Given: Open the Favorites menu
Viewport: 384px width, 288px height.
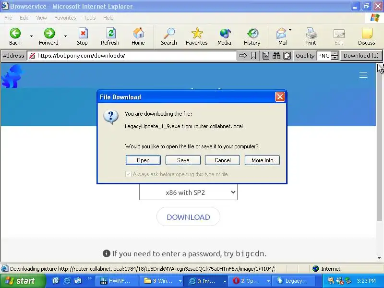Looking at the screenshot, I should point(65,18).
